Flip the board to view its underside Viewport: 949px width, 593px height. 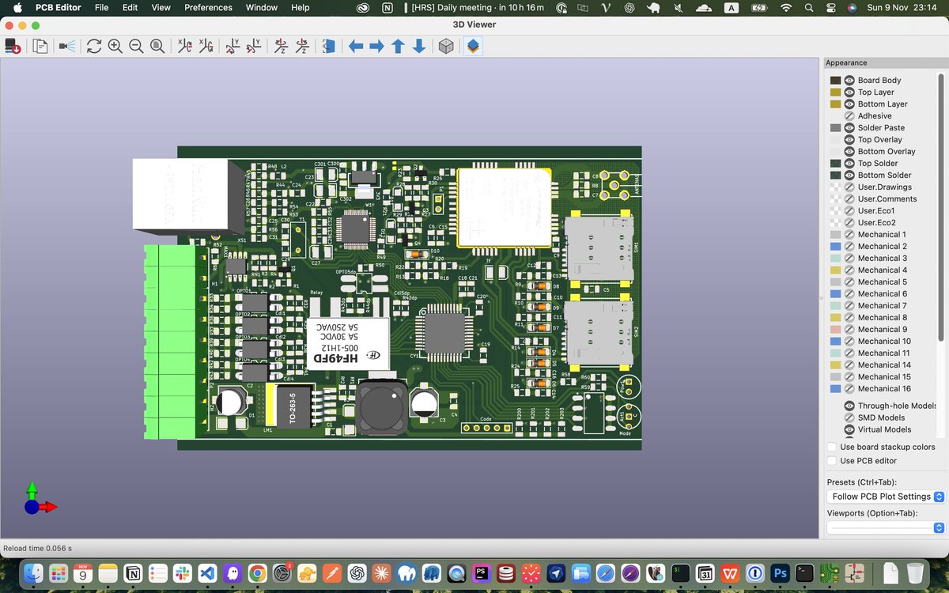coord(328,46)
